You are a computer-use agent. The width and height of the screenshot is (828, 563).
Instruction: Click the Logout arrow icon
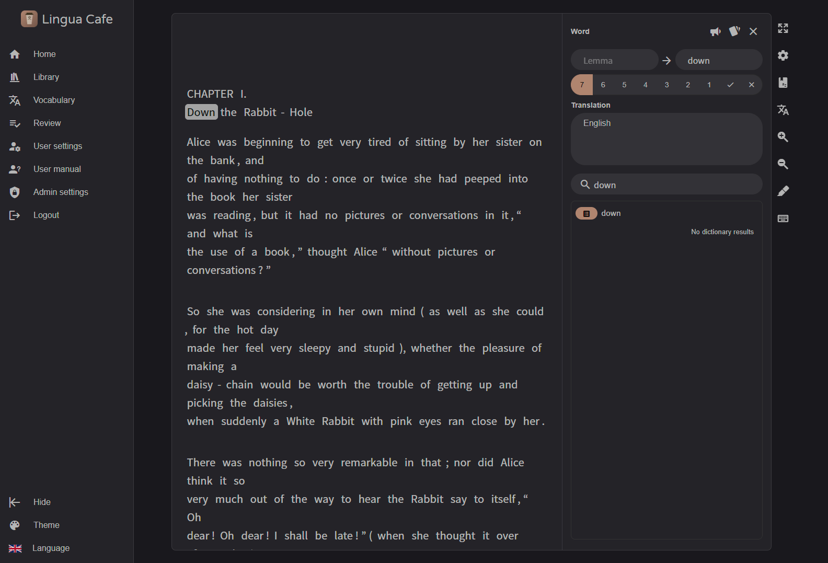pos(15,215)
